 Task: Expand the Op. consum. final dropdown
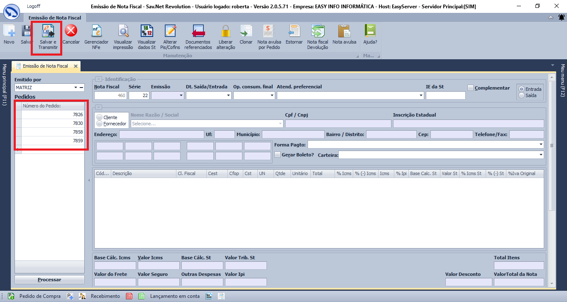pos(272,95)
